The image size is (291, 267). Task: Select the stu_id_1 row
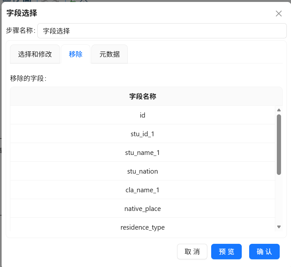click(143, 134)
